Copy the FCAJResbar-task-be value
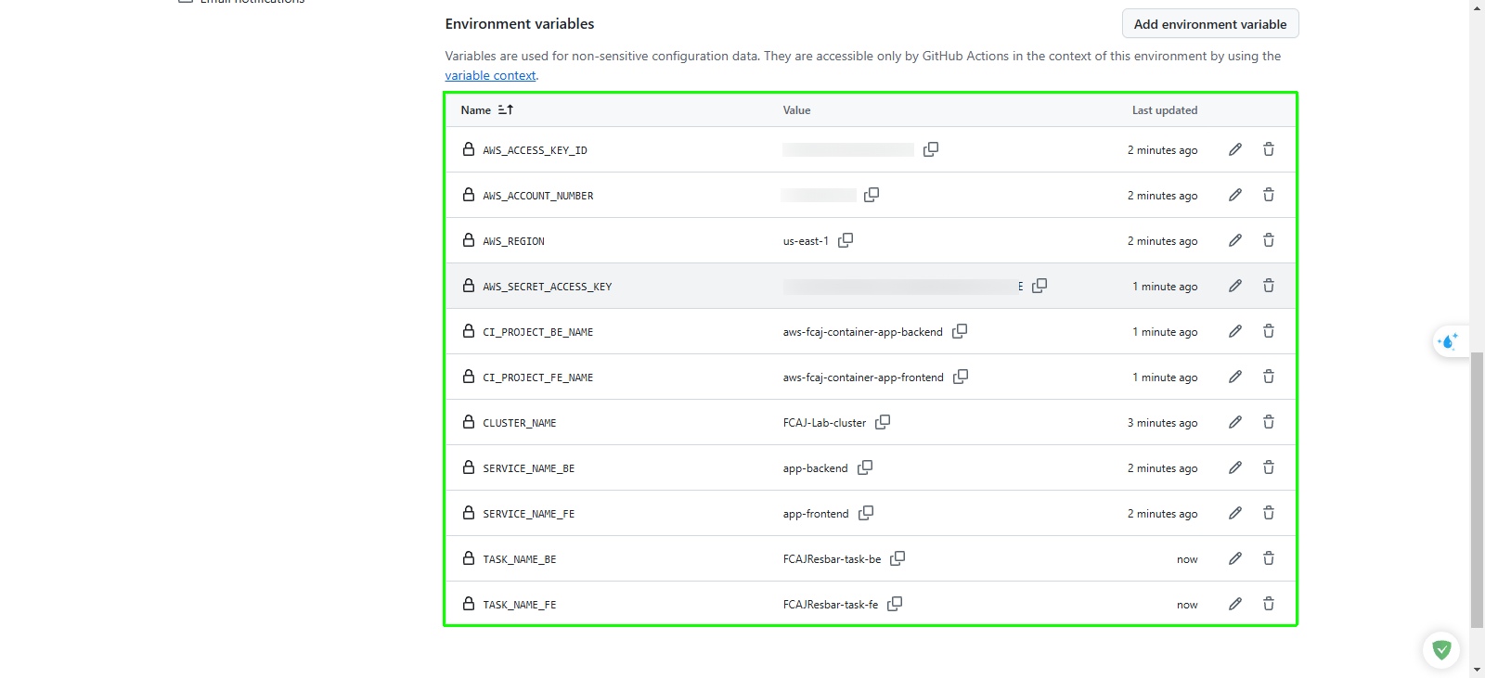 pos(897,558)
